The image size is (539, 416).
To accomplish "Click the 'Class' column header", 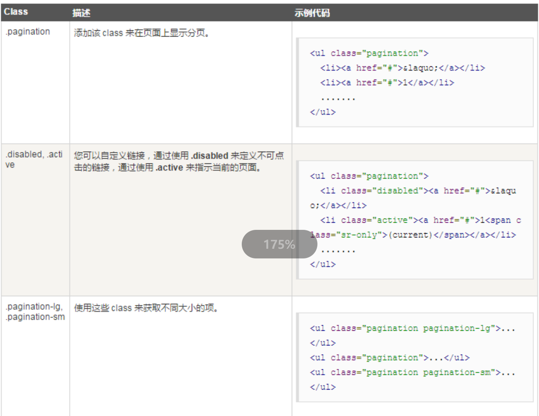I will (16, 12).
